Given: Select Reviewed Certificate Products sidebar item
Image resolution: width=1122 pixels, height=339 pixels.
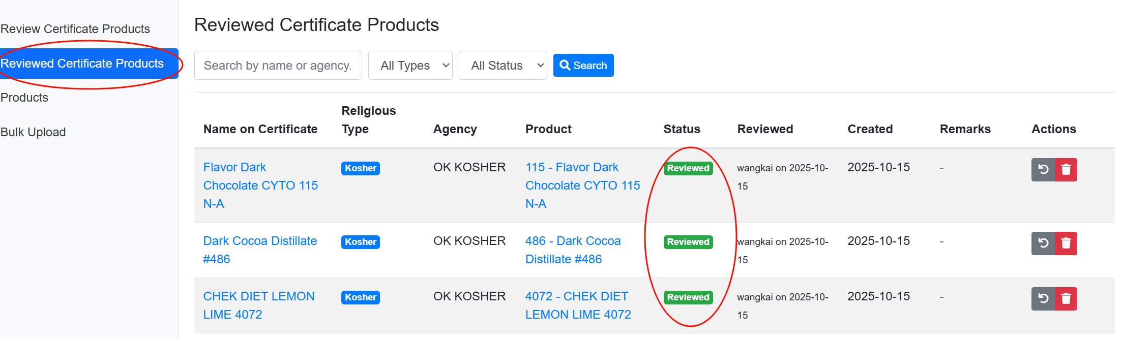Looking at the screenshot, I should (x=82, y=64).
